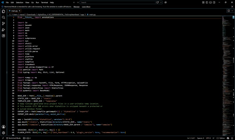Click the VS Code logo in title bar
The height and width of the screenshot is (140, 235).
[2, 2]
